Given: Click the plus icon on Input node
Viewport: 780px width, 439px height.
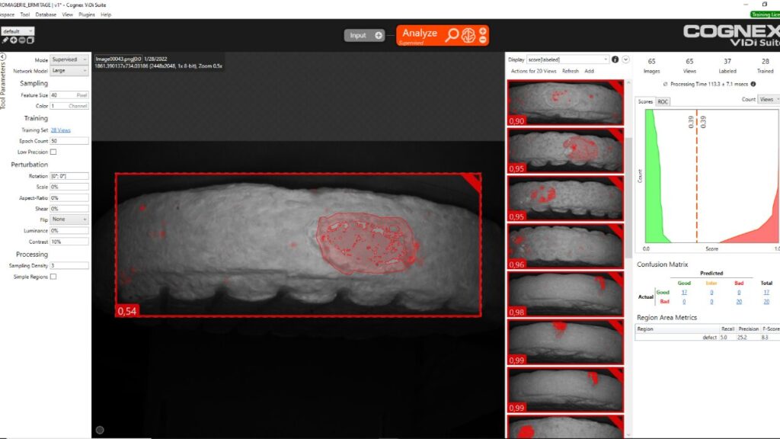Looking at the screenshot, I should pos(379,35).
